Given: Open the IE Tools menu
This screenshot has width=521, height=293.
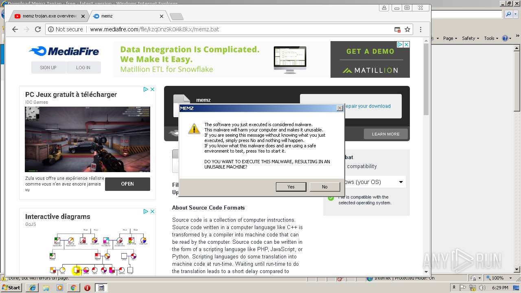Looking at the screenshot, I should click(x=490, y=38).
